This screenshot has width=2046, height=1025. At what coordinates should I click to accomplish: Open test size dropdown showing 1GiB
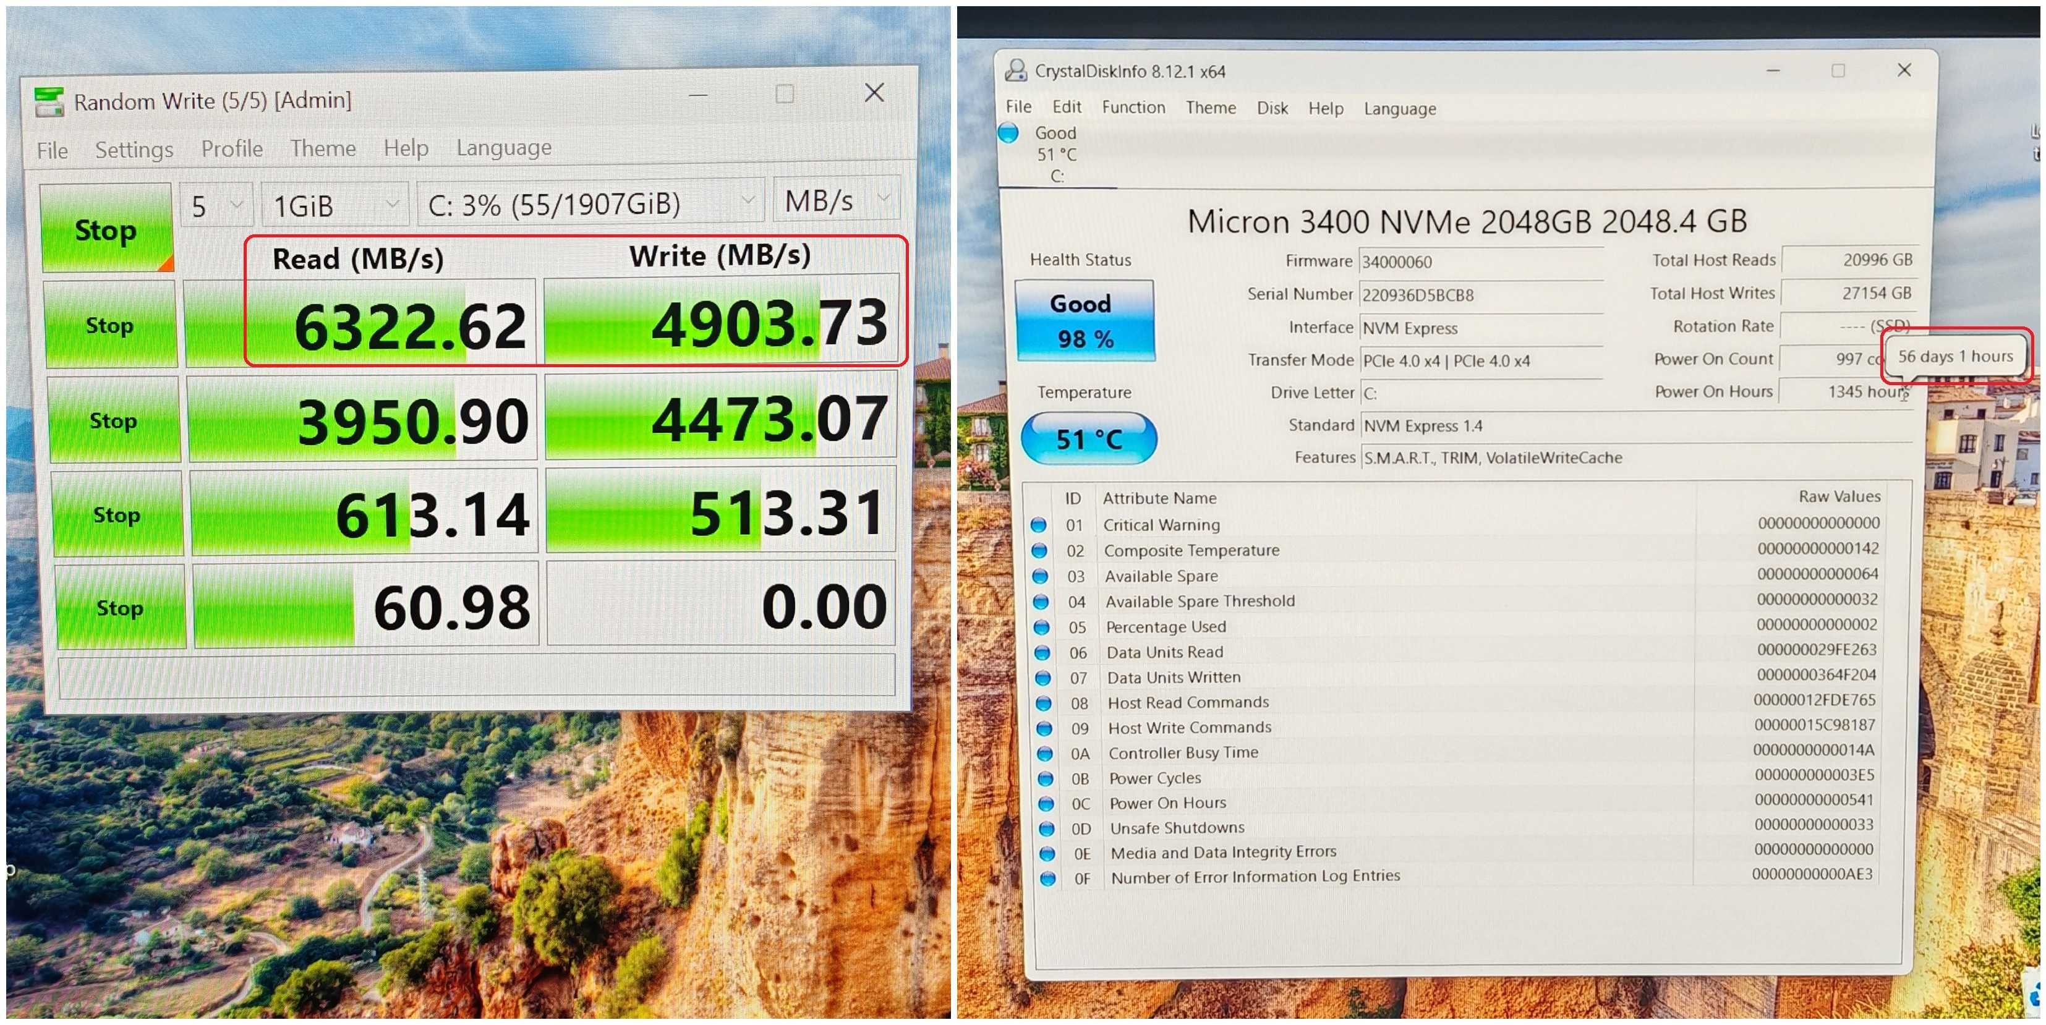pyautogui.click(x=335, y=205)
